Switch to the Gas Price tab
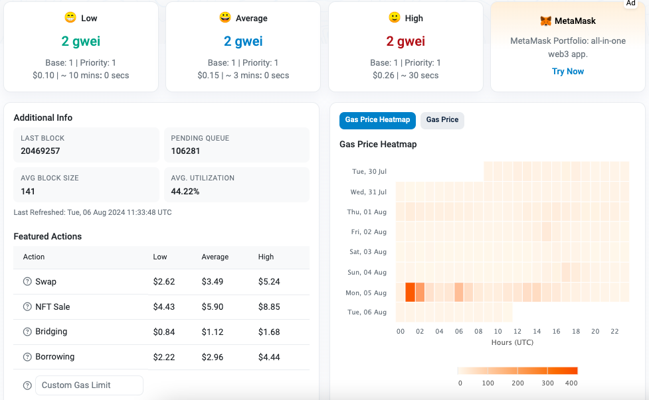This screenshot has width=649, height=400. tap(442, 120)
